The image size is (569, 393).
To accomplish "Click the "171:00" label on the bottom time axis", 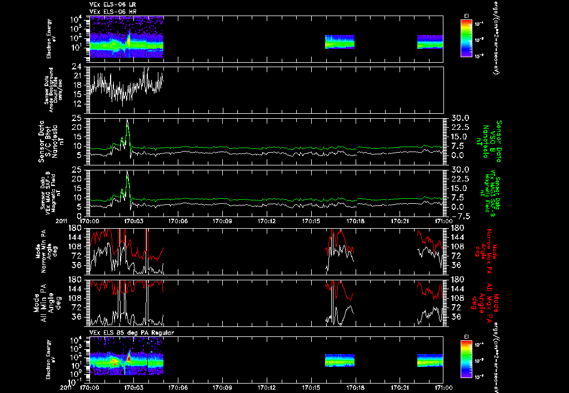I will point(443,387).
